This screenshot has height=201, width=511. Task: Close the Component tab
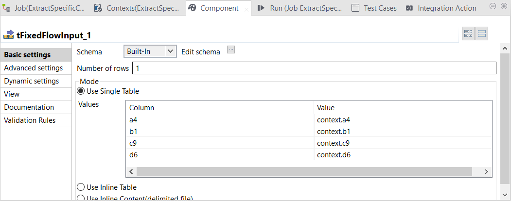coord(247,9)
